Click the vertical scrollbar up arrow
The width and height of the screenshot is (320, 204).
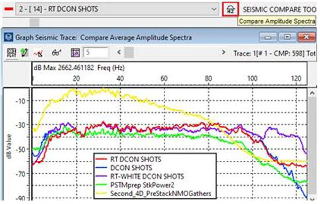point(312,93)
